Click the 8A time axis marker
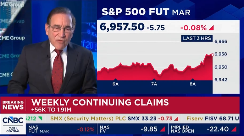This screenshot has width=244, height=136. (x=192, y=84)
